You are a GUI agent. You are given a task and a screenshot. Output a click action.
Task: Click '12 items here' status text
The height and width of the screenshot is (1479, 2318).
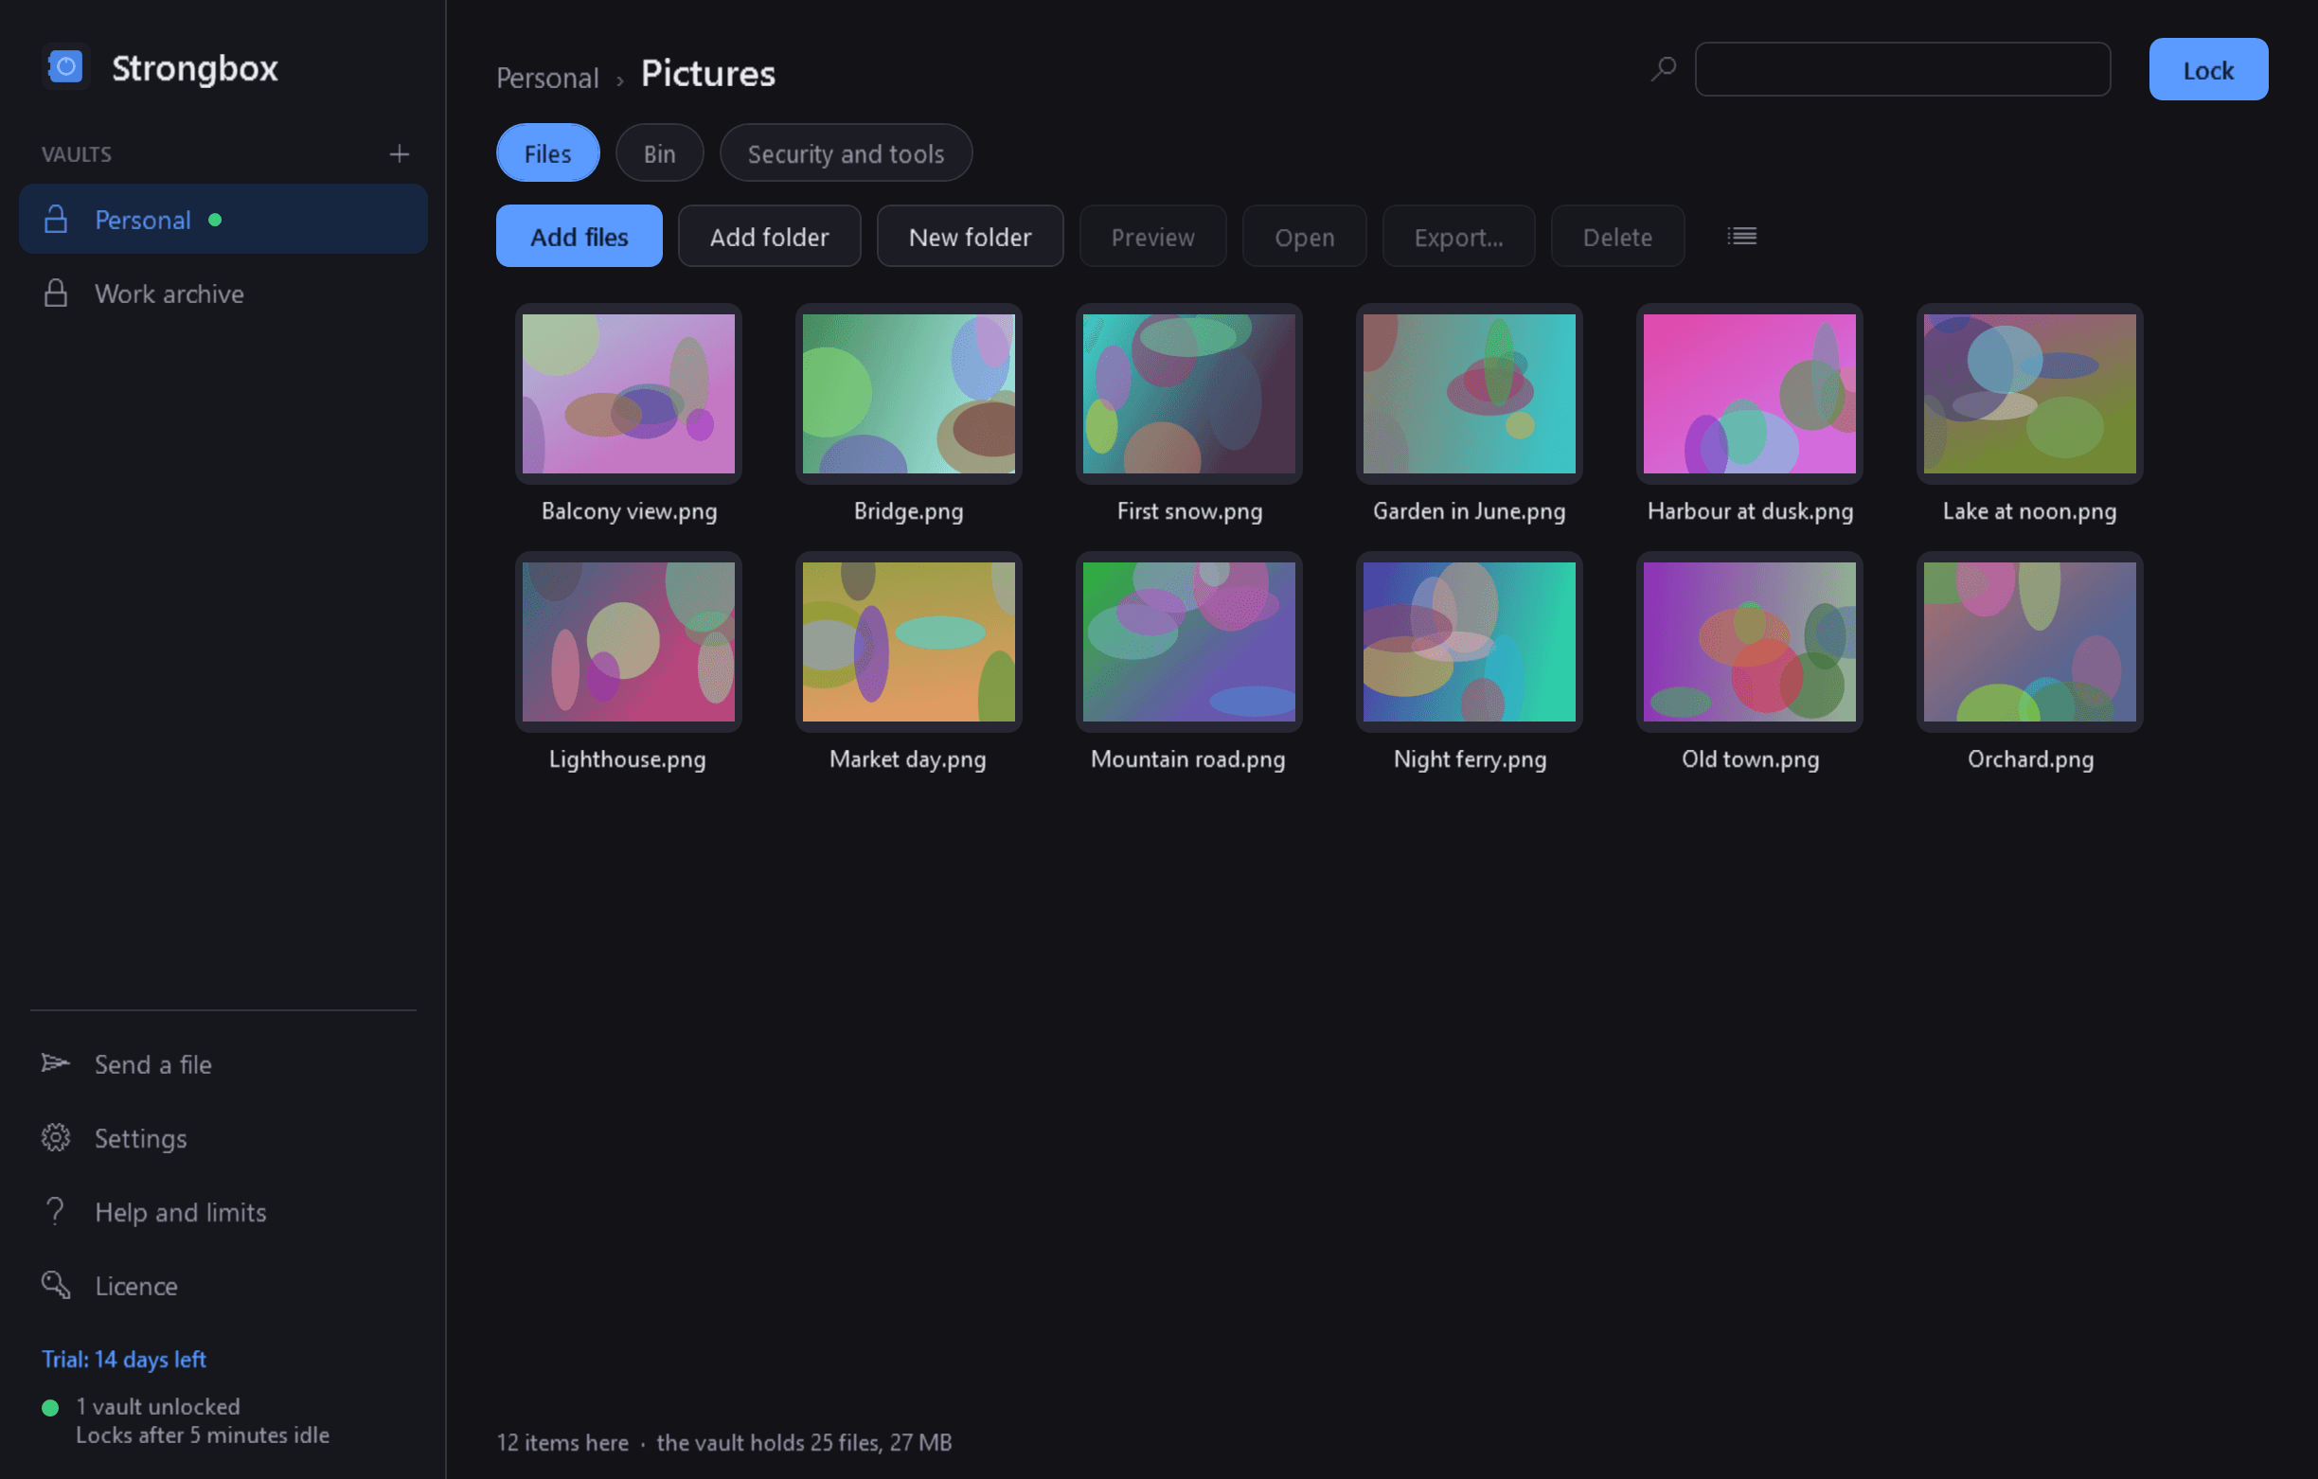pyautogui.click(x=562, y=1442)
